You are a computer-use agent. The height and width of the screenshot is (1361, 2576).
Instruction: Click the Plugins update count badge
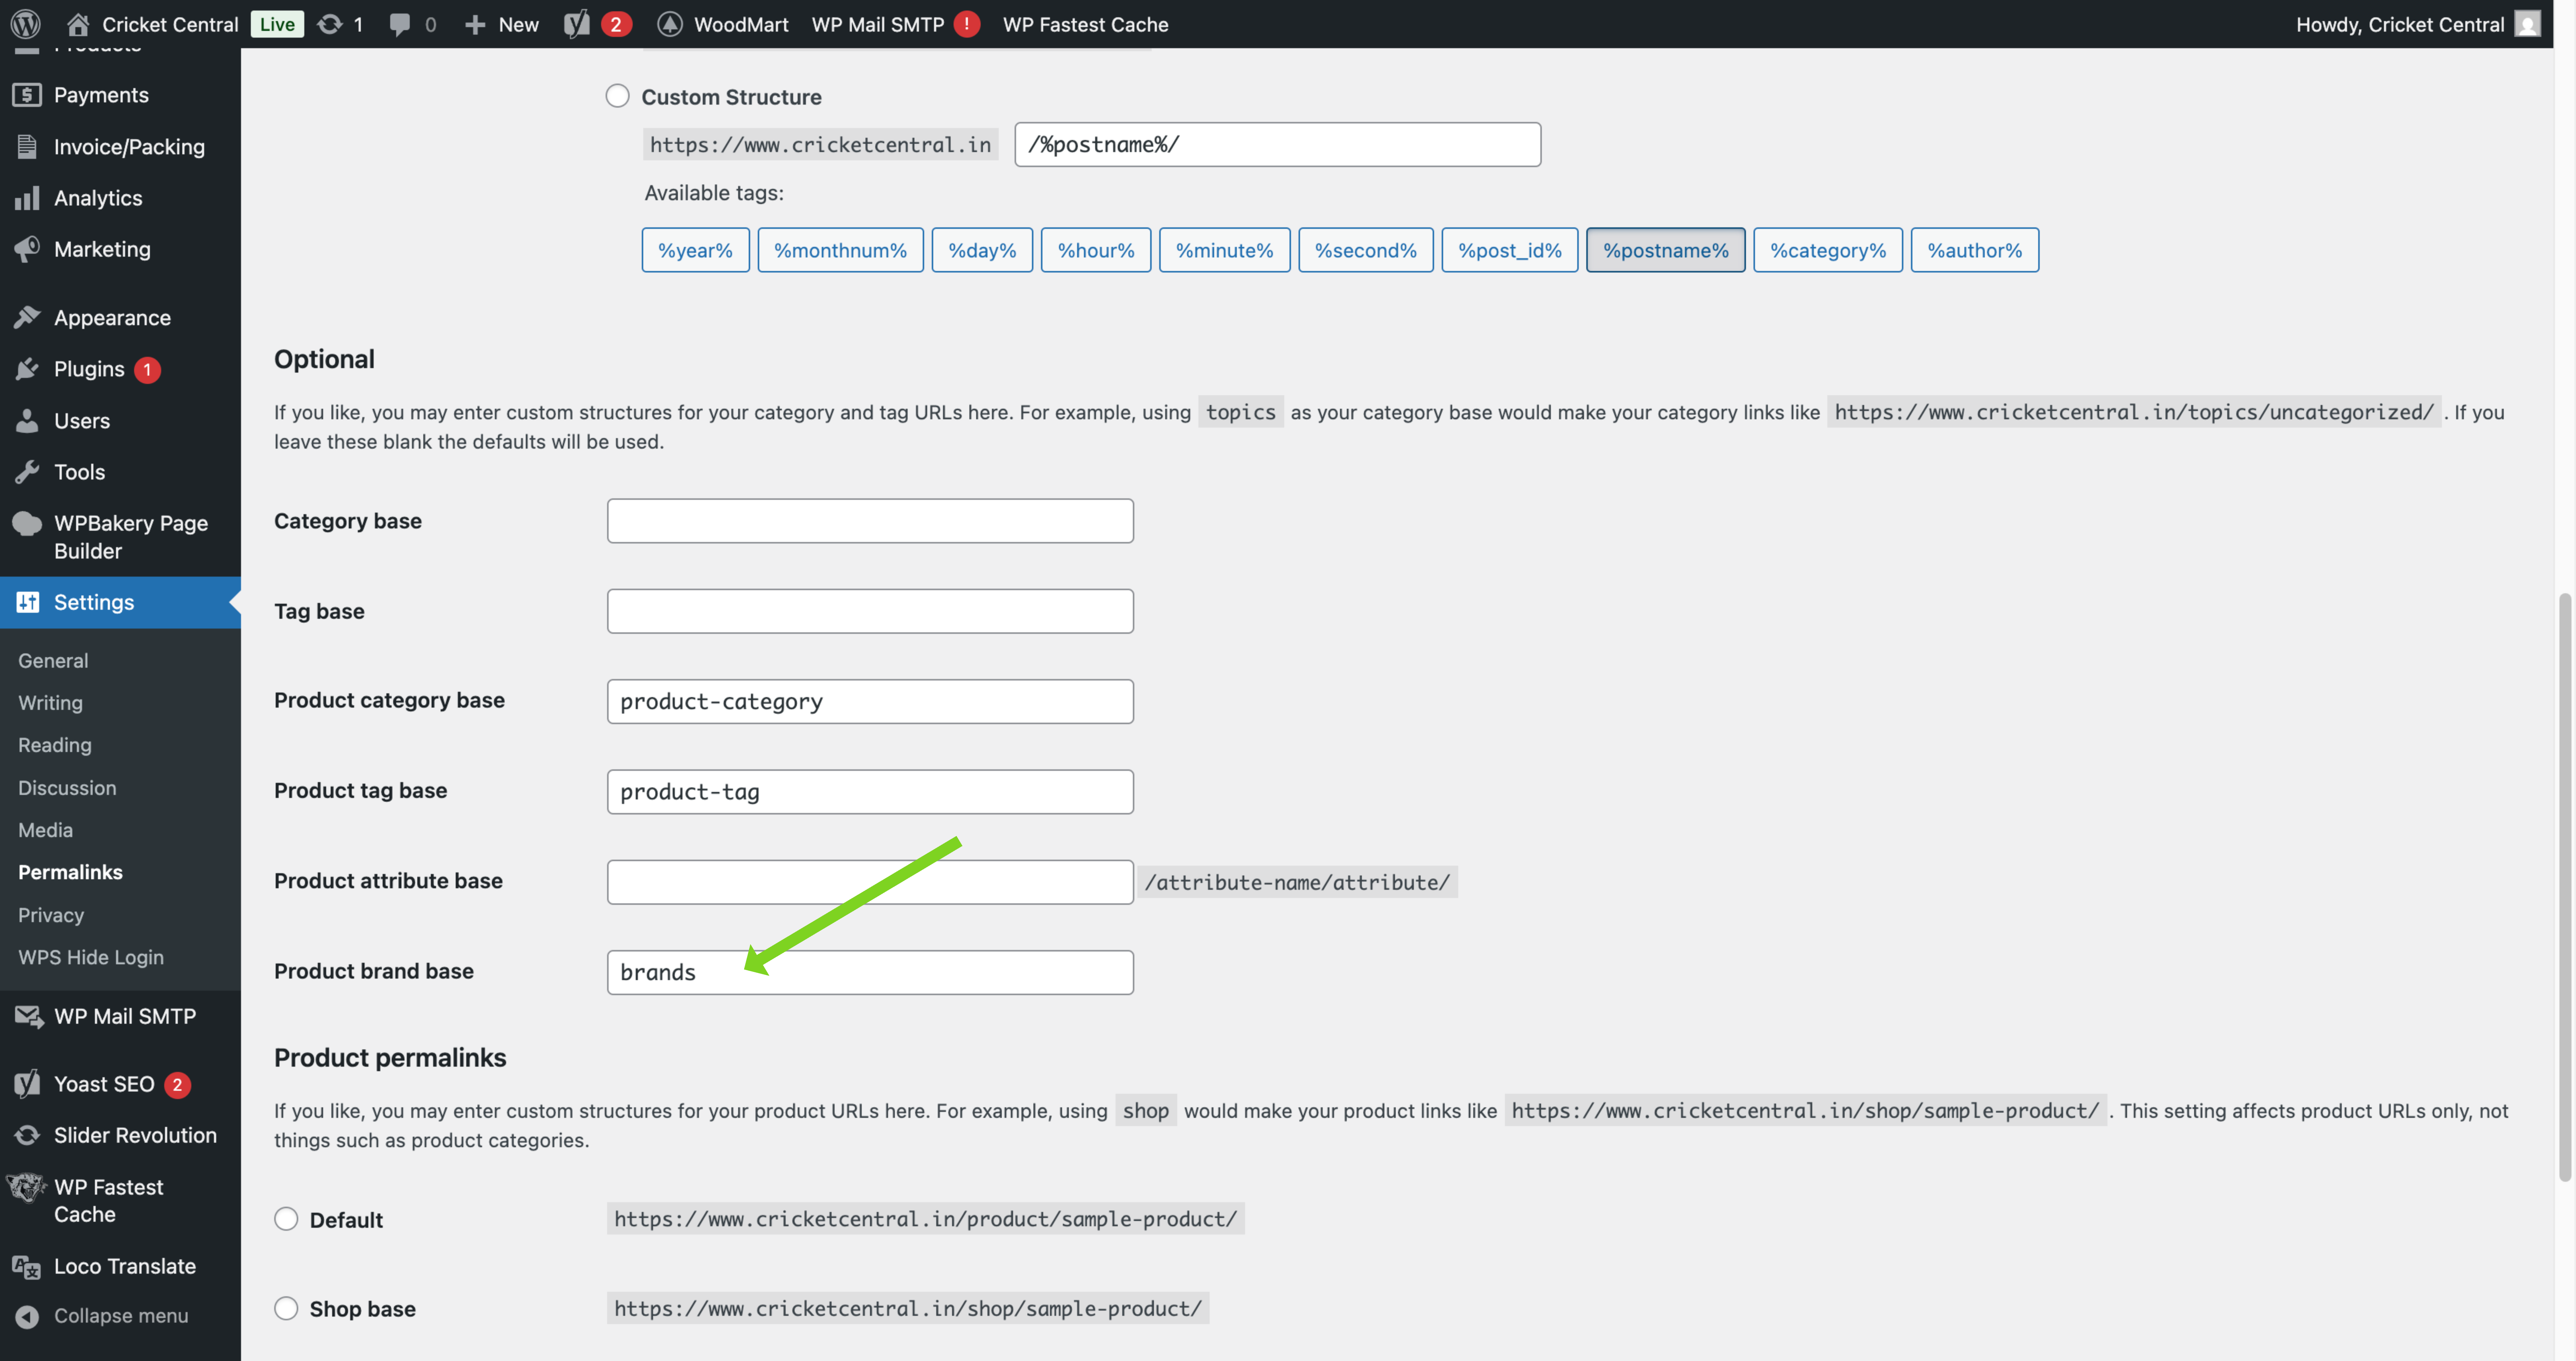coord(147,370)
